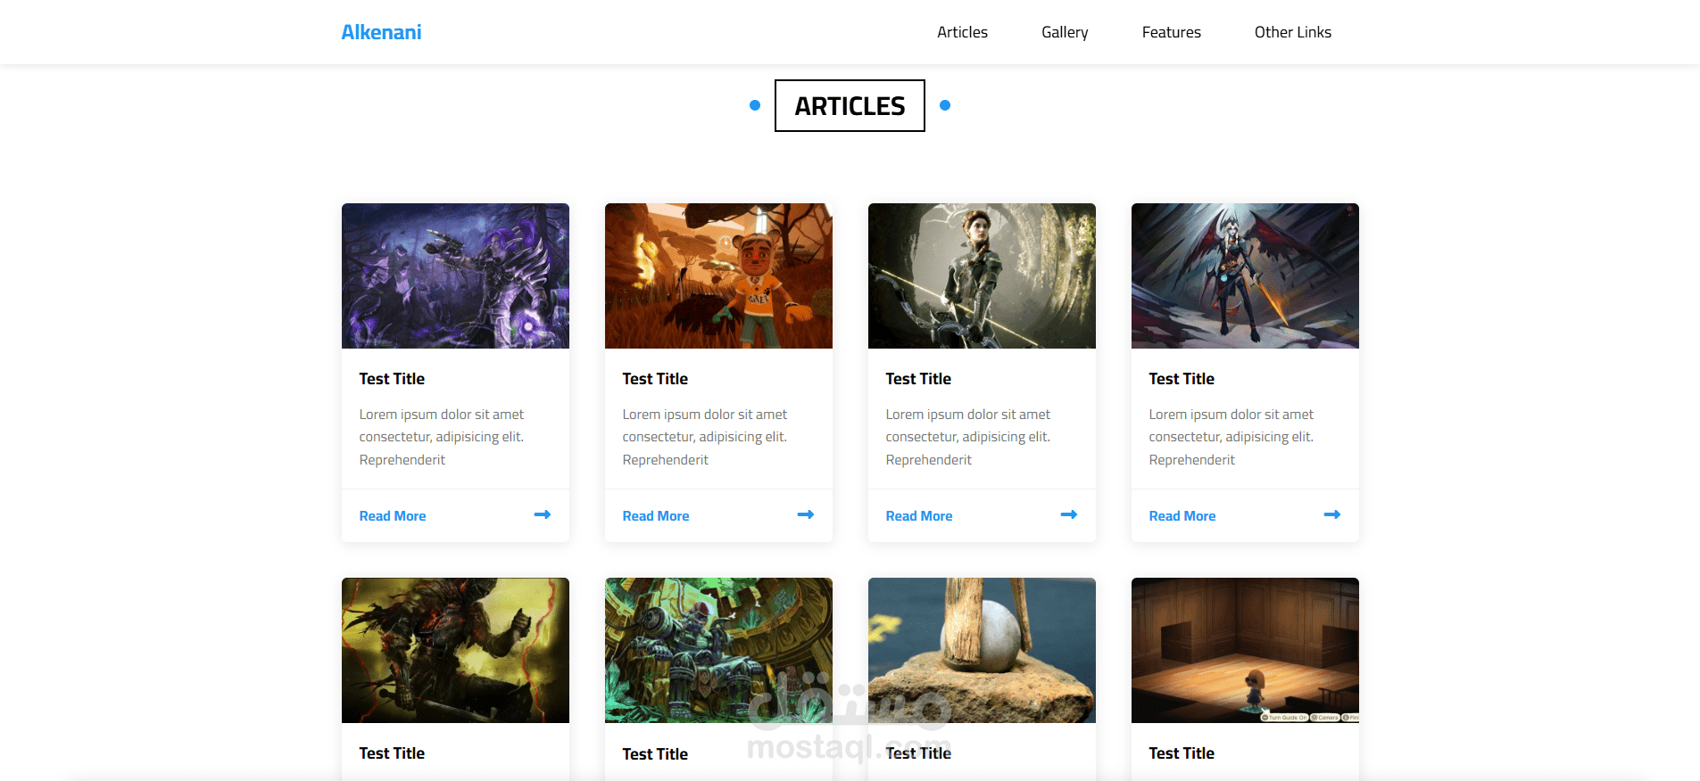Select Test Title under forest archer image
The image size is (1700, 781).
(x=918, y=379)
